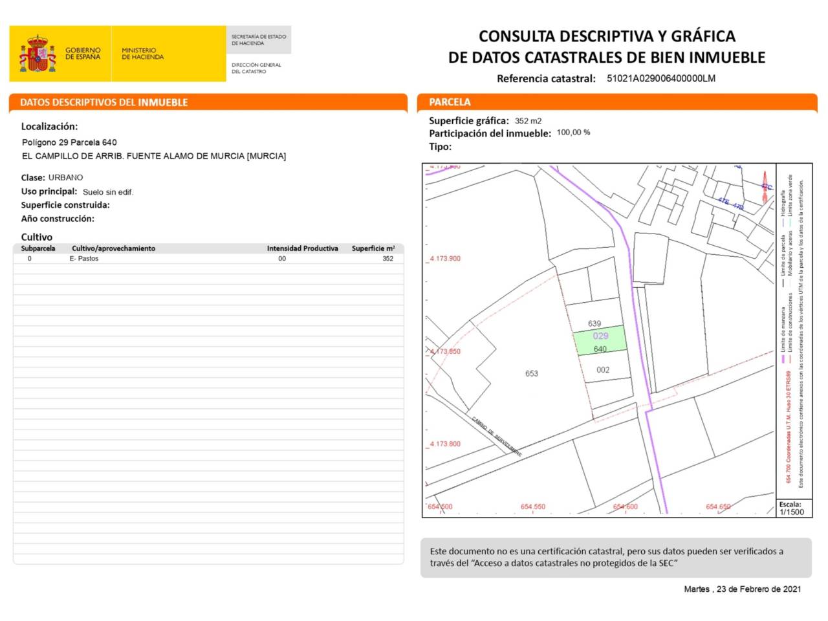
Task: Click the "MINISTERIO DE HACIENDA" text
Action: point(142,53)
